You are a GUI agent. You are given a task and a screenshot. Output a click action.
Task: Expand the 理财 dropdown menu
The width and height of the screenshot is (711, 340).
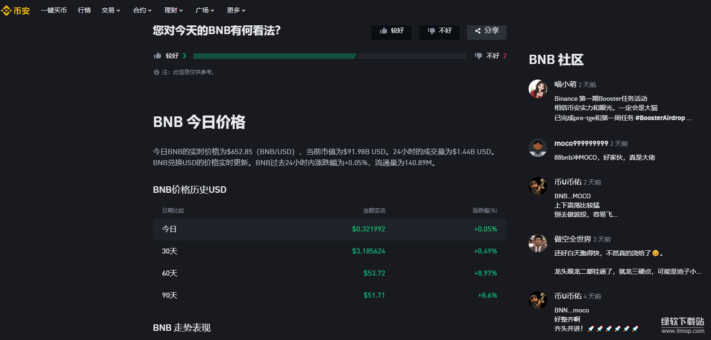tap(173, 10)
